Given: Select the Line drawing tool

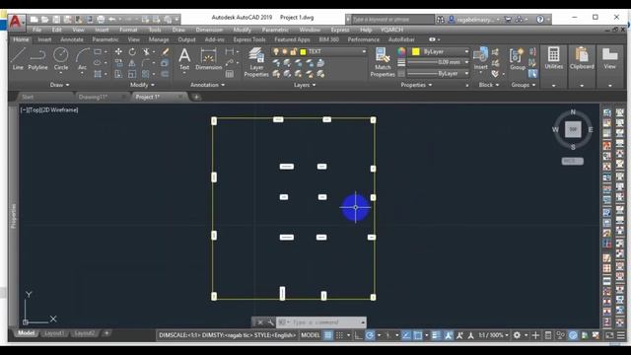Looking at the screenshot, I should pyautogui.click(x=18, y=59).
